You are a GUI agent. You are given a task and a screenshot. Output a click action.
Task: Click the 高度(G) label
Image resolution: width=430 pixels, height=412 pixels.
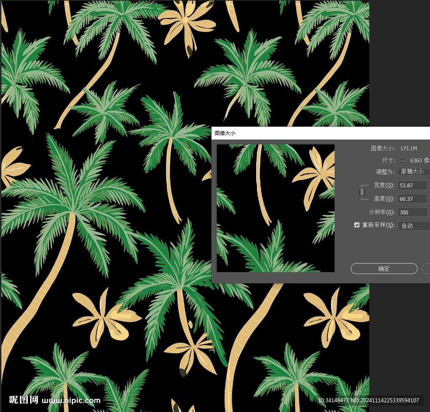pyautogui.click(x=384, y=199)
